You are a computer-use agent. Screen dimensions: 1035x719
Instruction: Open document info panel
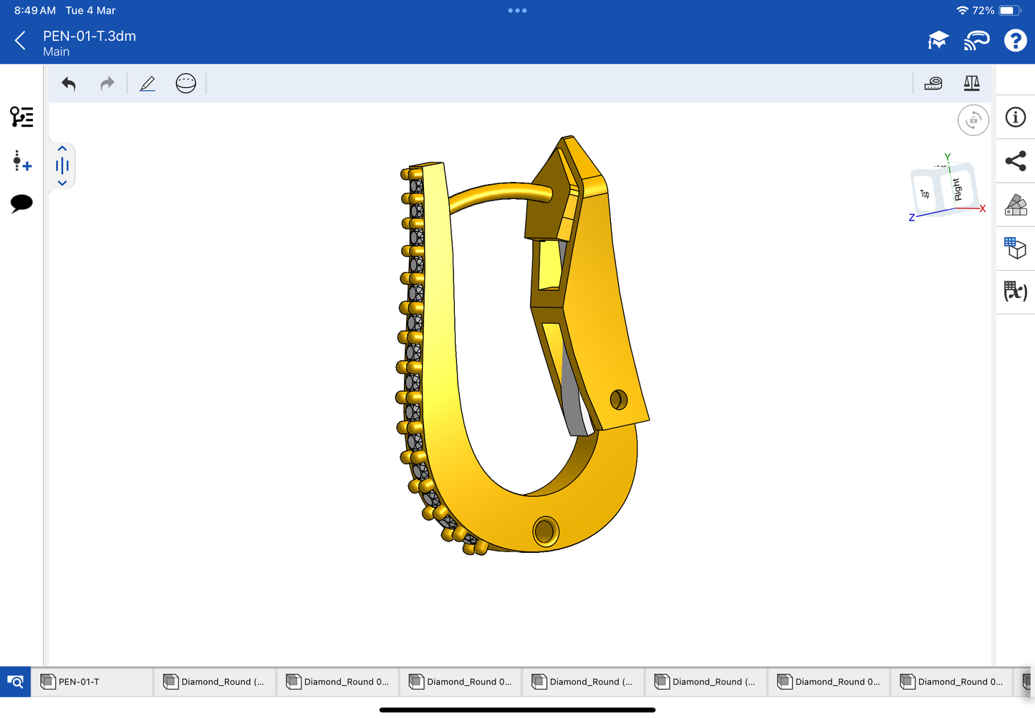pyautogui.click(x=1015, y=117)
